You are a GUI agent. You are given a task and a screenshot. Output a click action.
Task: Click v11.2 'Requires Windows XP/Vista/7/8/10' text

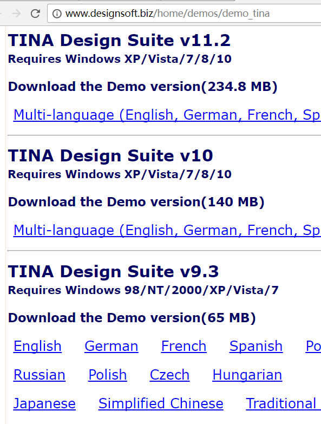(120, 59)
